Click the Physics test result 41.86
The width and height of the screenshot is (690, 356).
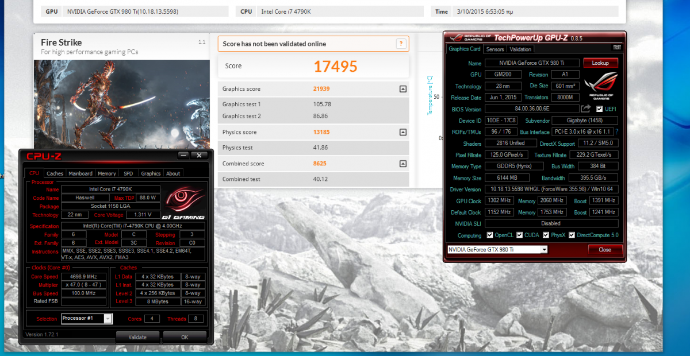320,148
